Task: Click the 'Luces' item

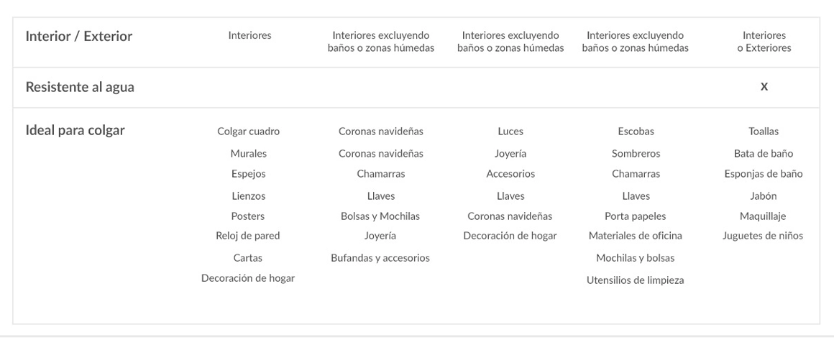Action: click(x=510, y=132)
